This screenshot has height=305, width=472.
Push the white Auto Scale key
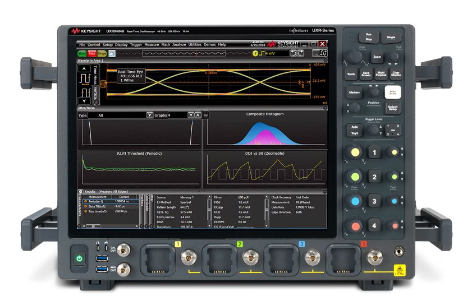(393, 93)
